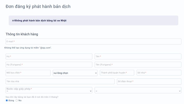Viewport: 184px width, 104px height.
Task: Click the notice about bằng lái xe Nhật
Action: coord(39,21)
